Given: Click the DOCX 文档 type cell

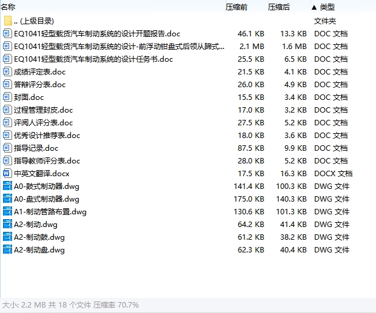Looking at the screenshot, I should 334,174.
